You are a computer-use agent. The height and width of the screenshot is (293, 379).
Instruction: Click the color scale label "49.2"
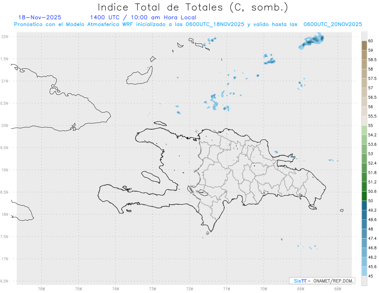(x=372, y=210)
